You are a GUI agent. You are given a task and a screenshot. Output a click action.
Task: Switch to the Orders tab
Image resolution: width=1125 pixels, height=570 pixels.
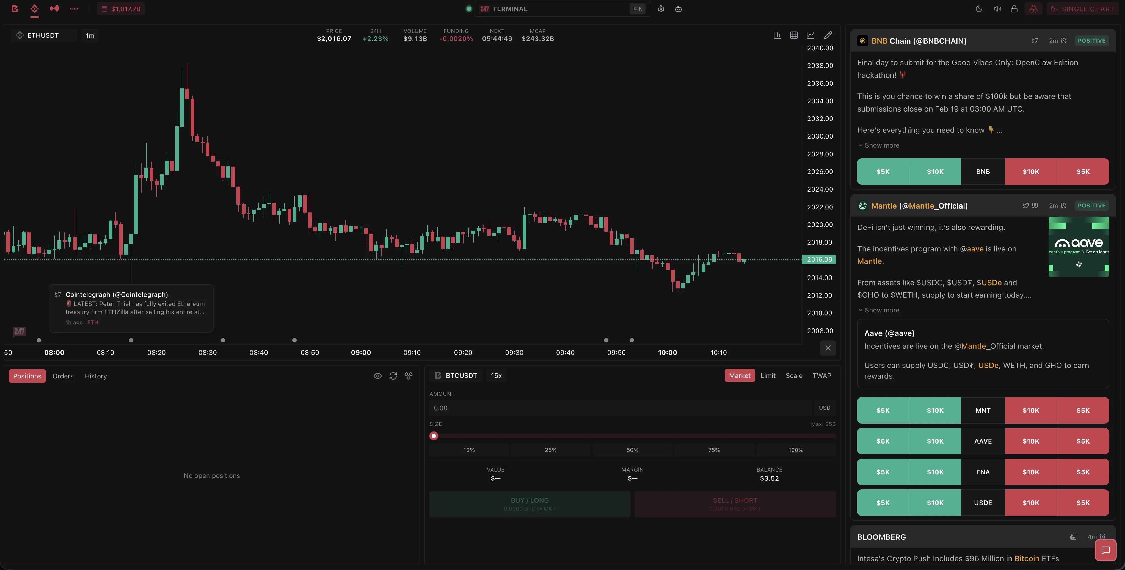pyautogui.click(x=63, y=376)
